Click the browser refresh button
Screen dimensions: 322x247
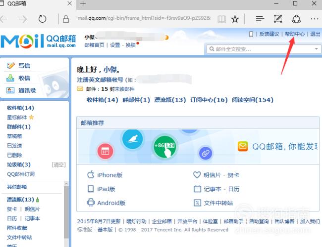point(42,19)
